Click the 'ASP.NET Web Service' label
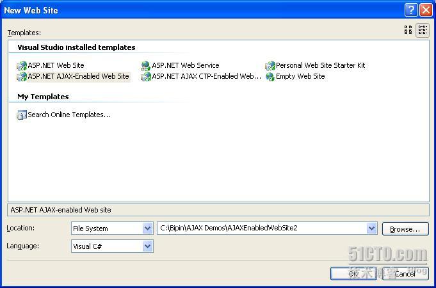 point(186,65)
